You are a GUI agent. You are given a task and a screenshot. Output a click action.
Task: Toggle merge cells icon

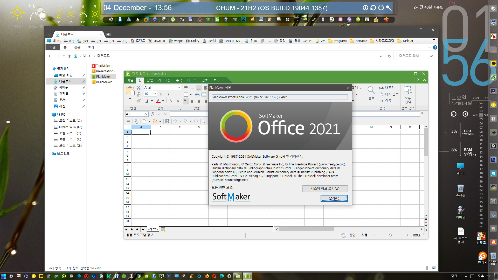coord(204,94)
